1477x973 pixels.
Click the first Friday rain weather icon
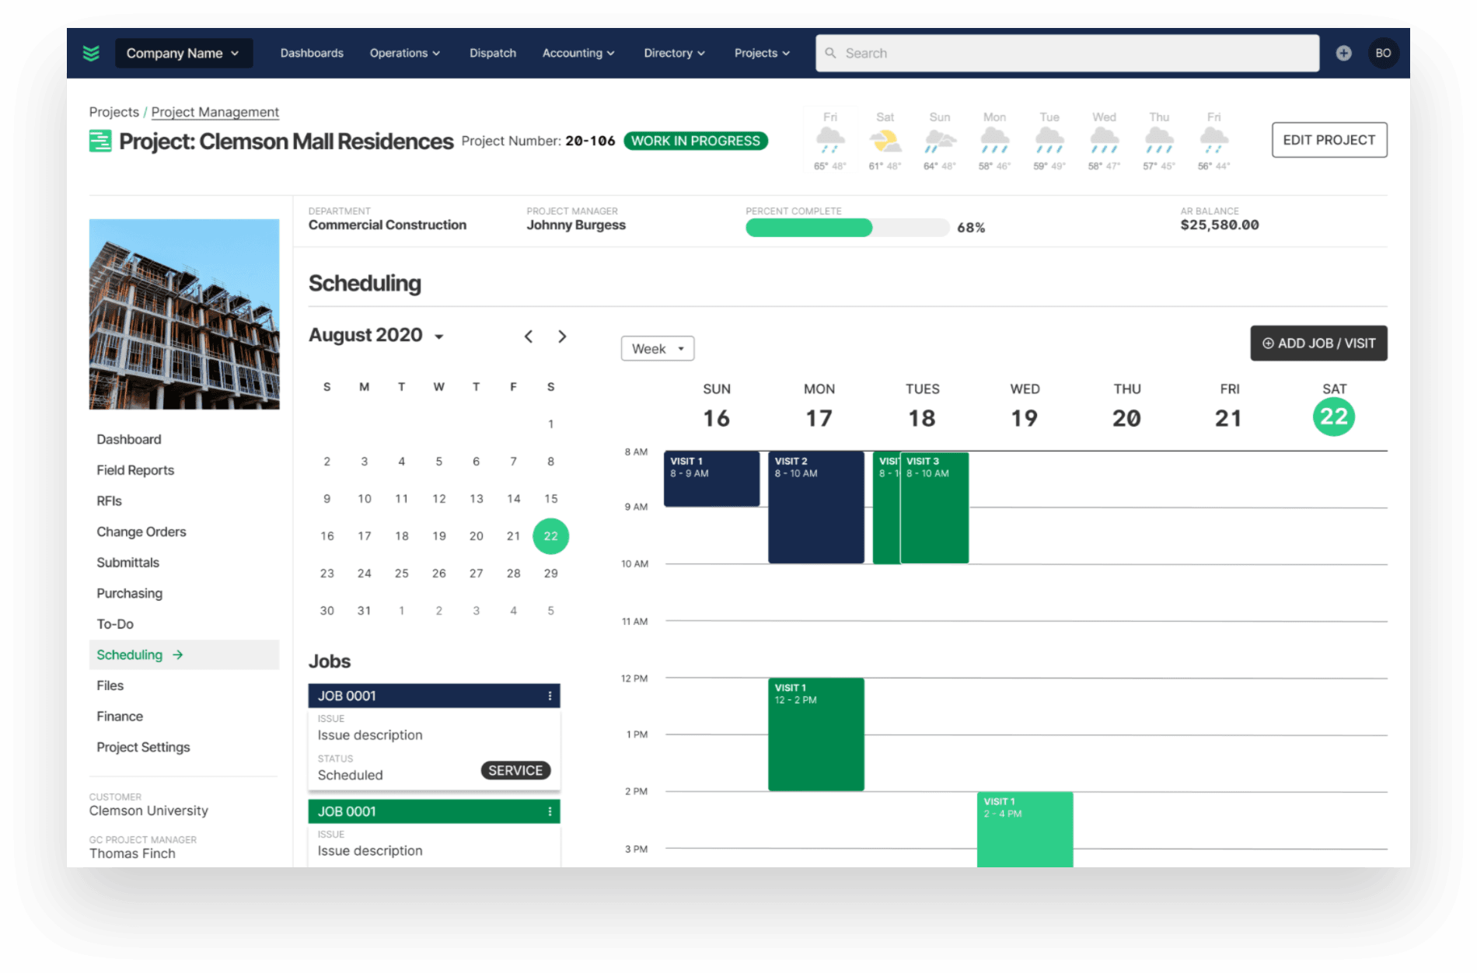tap(830, 141)
